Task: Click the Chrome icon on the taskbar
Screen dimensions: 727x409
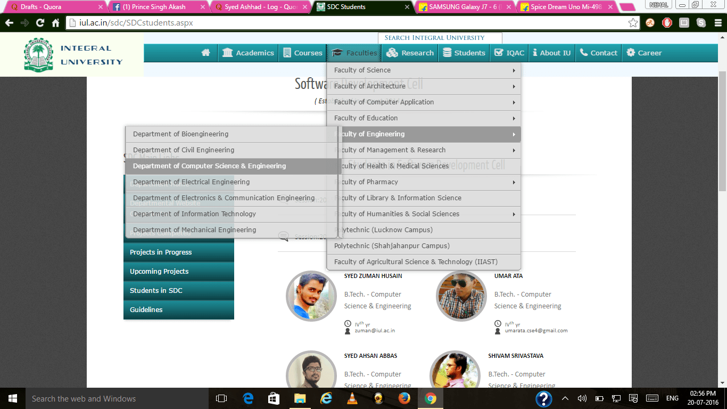Action: click(431, 398)
